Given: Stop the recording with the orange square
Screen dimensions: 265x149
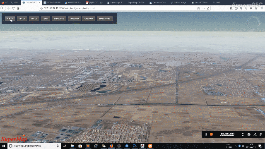Looking at the screenshot, I should (212, 135).
